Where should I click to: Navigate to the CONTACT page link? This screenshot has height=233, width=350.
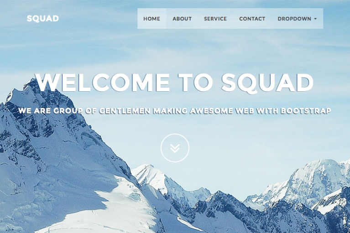pos(252,19)
